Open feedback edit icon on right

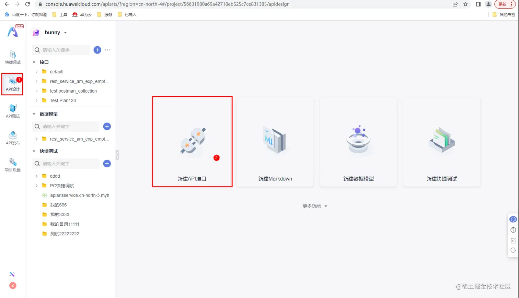(x=513, y=240)
